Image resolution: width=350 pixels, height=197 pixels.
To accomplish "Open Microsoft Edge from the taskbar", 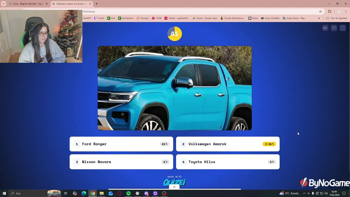I will 84,193.
